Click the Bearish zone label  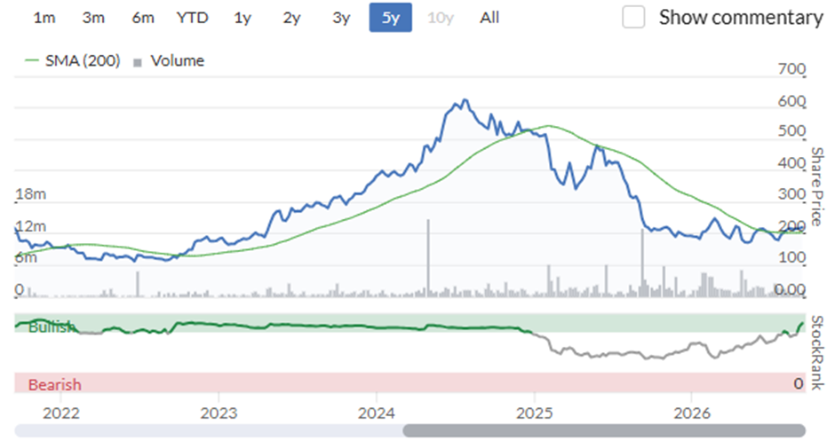55,384
